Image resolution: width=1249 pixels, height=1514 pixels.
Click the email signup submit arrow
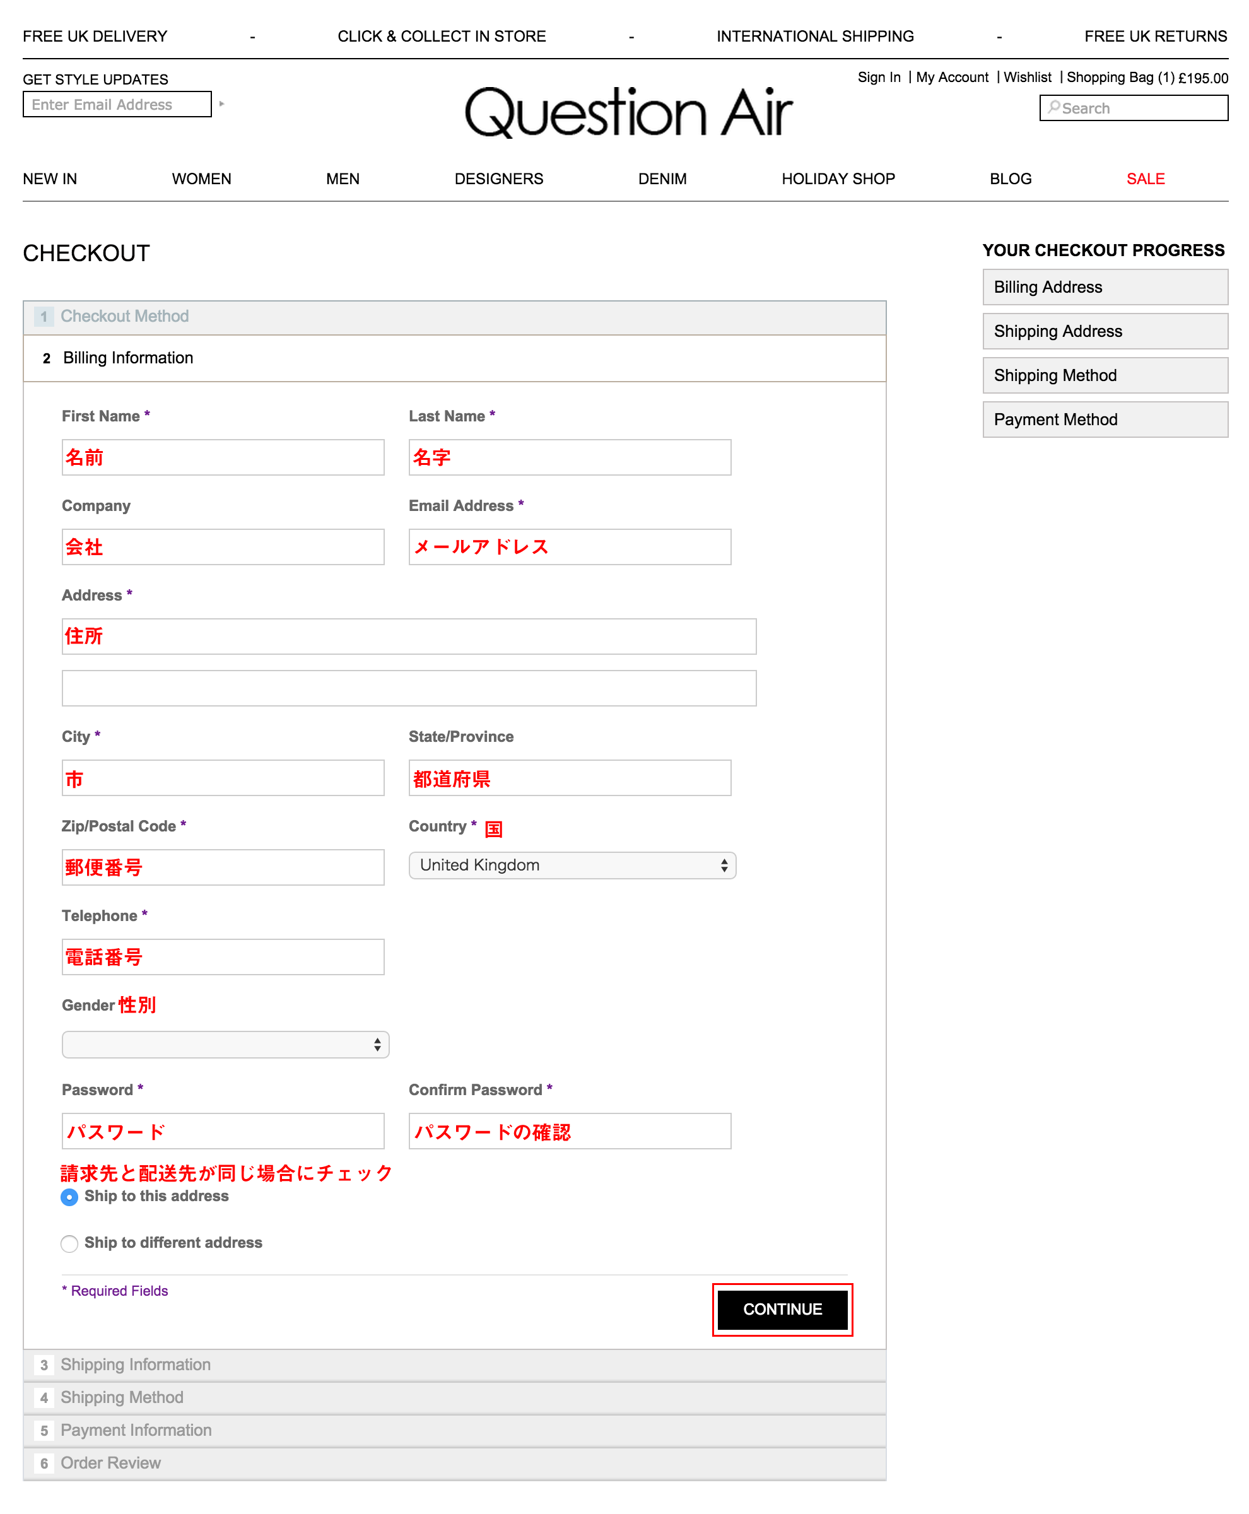[221, 103]
